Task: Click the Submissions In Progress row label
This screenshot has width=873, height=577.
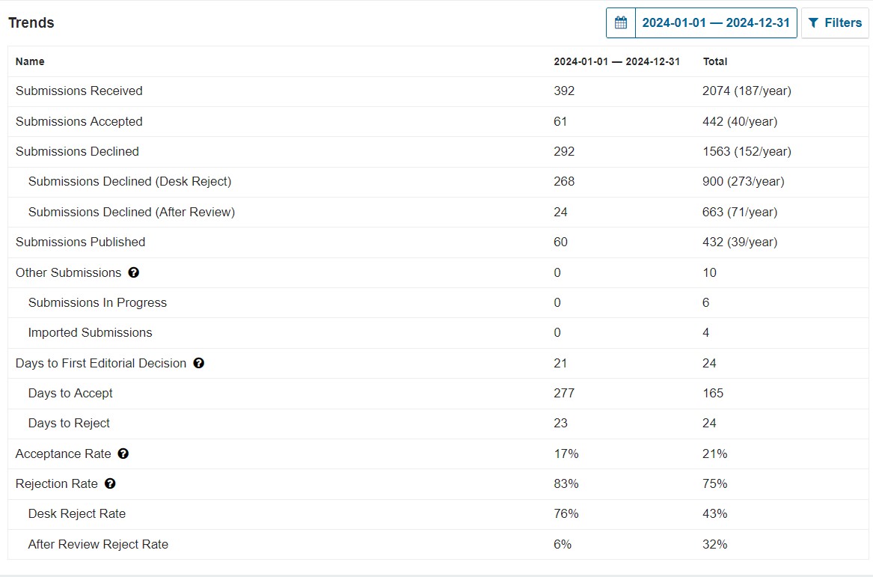Action: click(x=97, y=303)
